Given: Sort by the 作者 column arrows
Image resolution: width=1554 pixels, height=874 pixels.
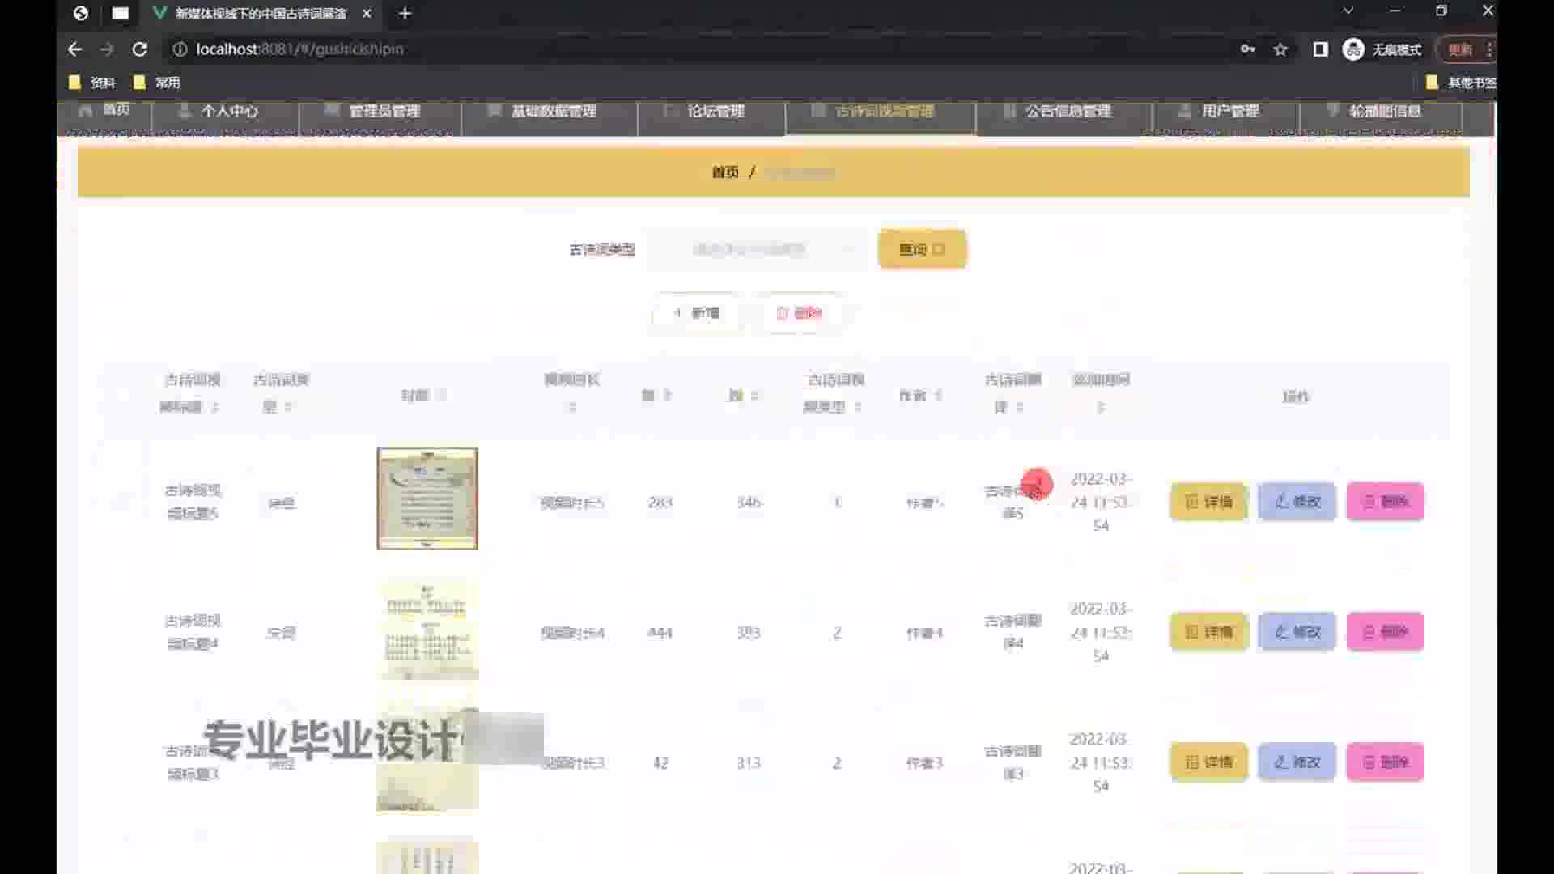Looking at the screenshot, I should click(939, 396).
